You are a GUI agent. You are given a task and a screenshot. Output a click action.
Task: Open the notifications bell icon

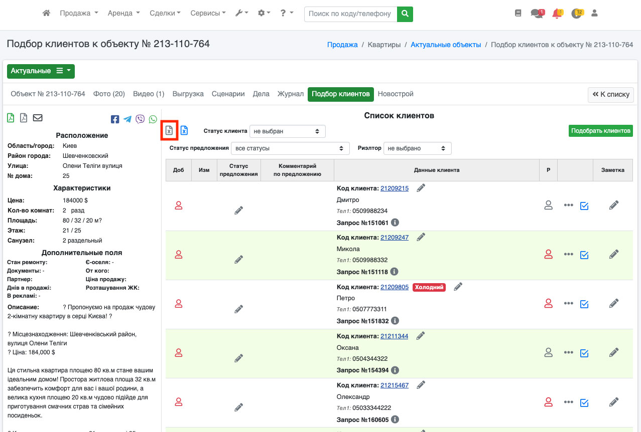coord(556,14)
